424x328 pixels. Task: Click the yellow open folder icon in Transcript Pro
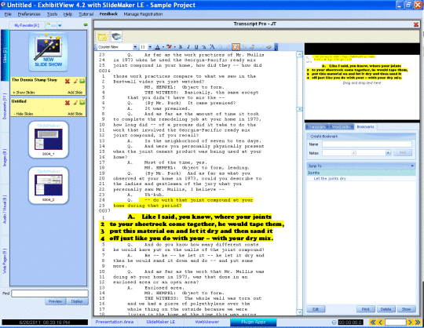pos(103,36)
